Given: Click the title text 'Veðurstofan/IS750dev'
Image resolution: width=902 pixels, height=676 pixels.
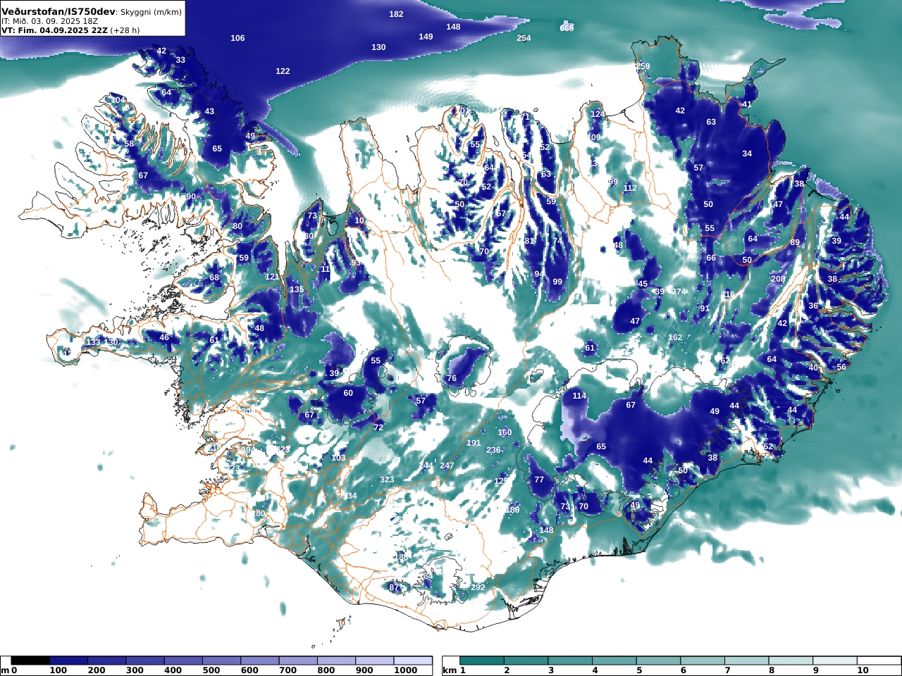Looking at the screenshot, I should [58, 12].
